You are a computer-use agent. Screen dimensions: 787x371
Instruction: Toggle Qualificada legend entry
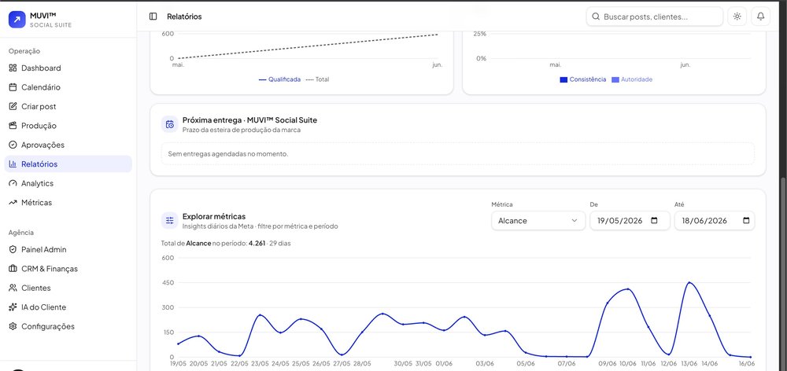pyautogui.click(x=279, y=79)
